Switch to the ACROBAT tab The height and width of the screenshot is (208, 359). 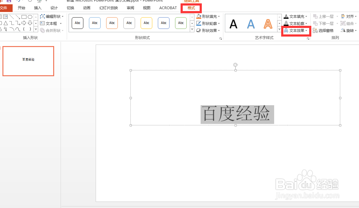pyautogui.click(x=168, y=8)
